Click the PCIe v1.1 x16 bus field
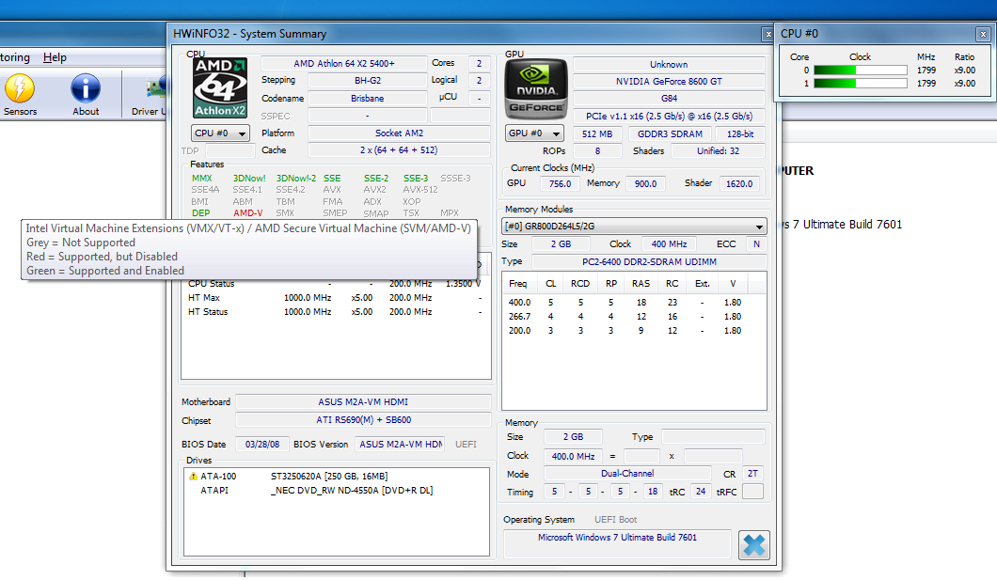 coord(669,117)
